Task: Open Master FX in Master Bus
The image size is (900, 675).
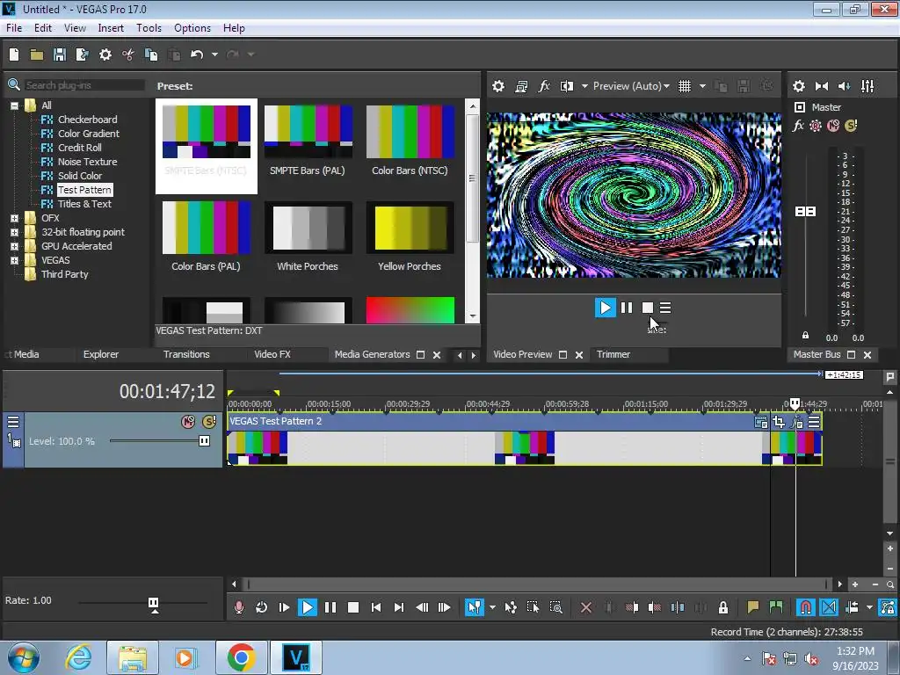Action: pos(798,125)
